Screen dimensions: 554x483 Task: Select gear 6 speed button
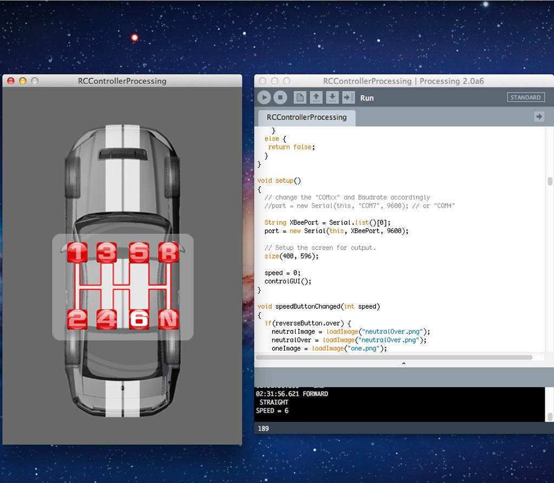pyautogui.click(x=138, y=320)
